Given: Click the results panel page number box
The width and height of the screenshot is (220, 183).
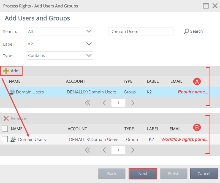Looking at the screenshot, I should coord(118,103).
